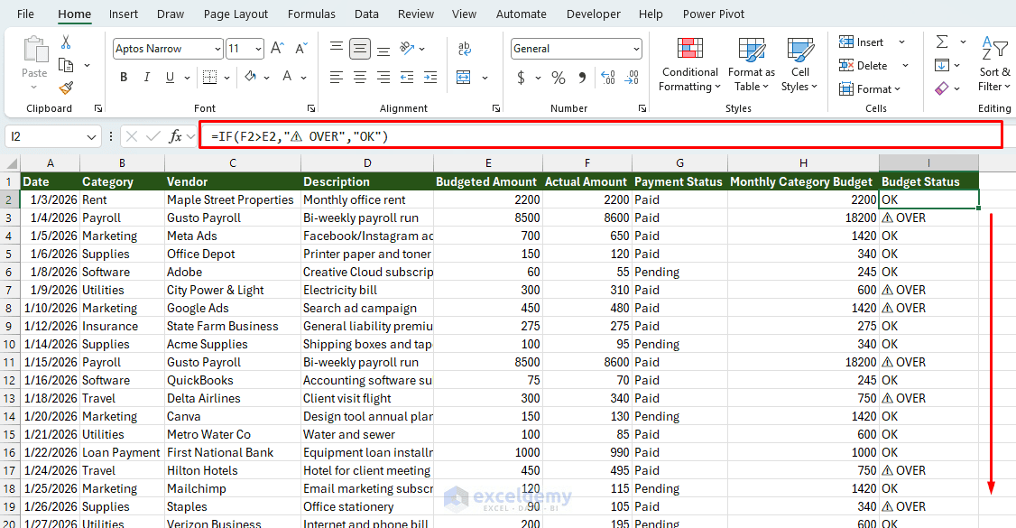Click in the formula bar
The image size is (1016, 528).
click(601, 136)
